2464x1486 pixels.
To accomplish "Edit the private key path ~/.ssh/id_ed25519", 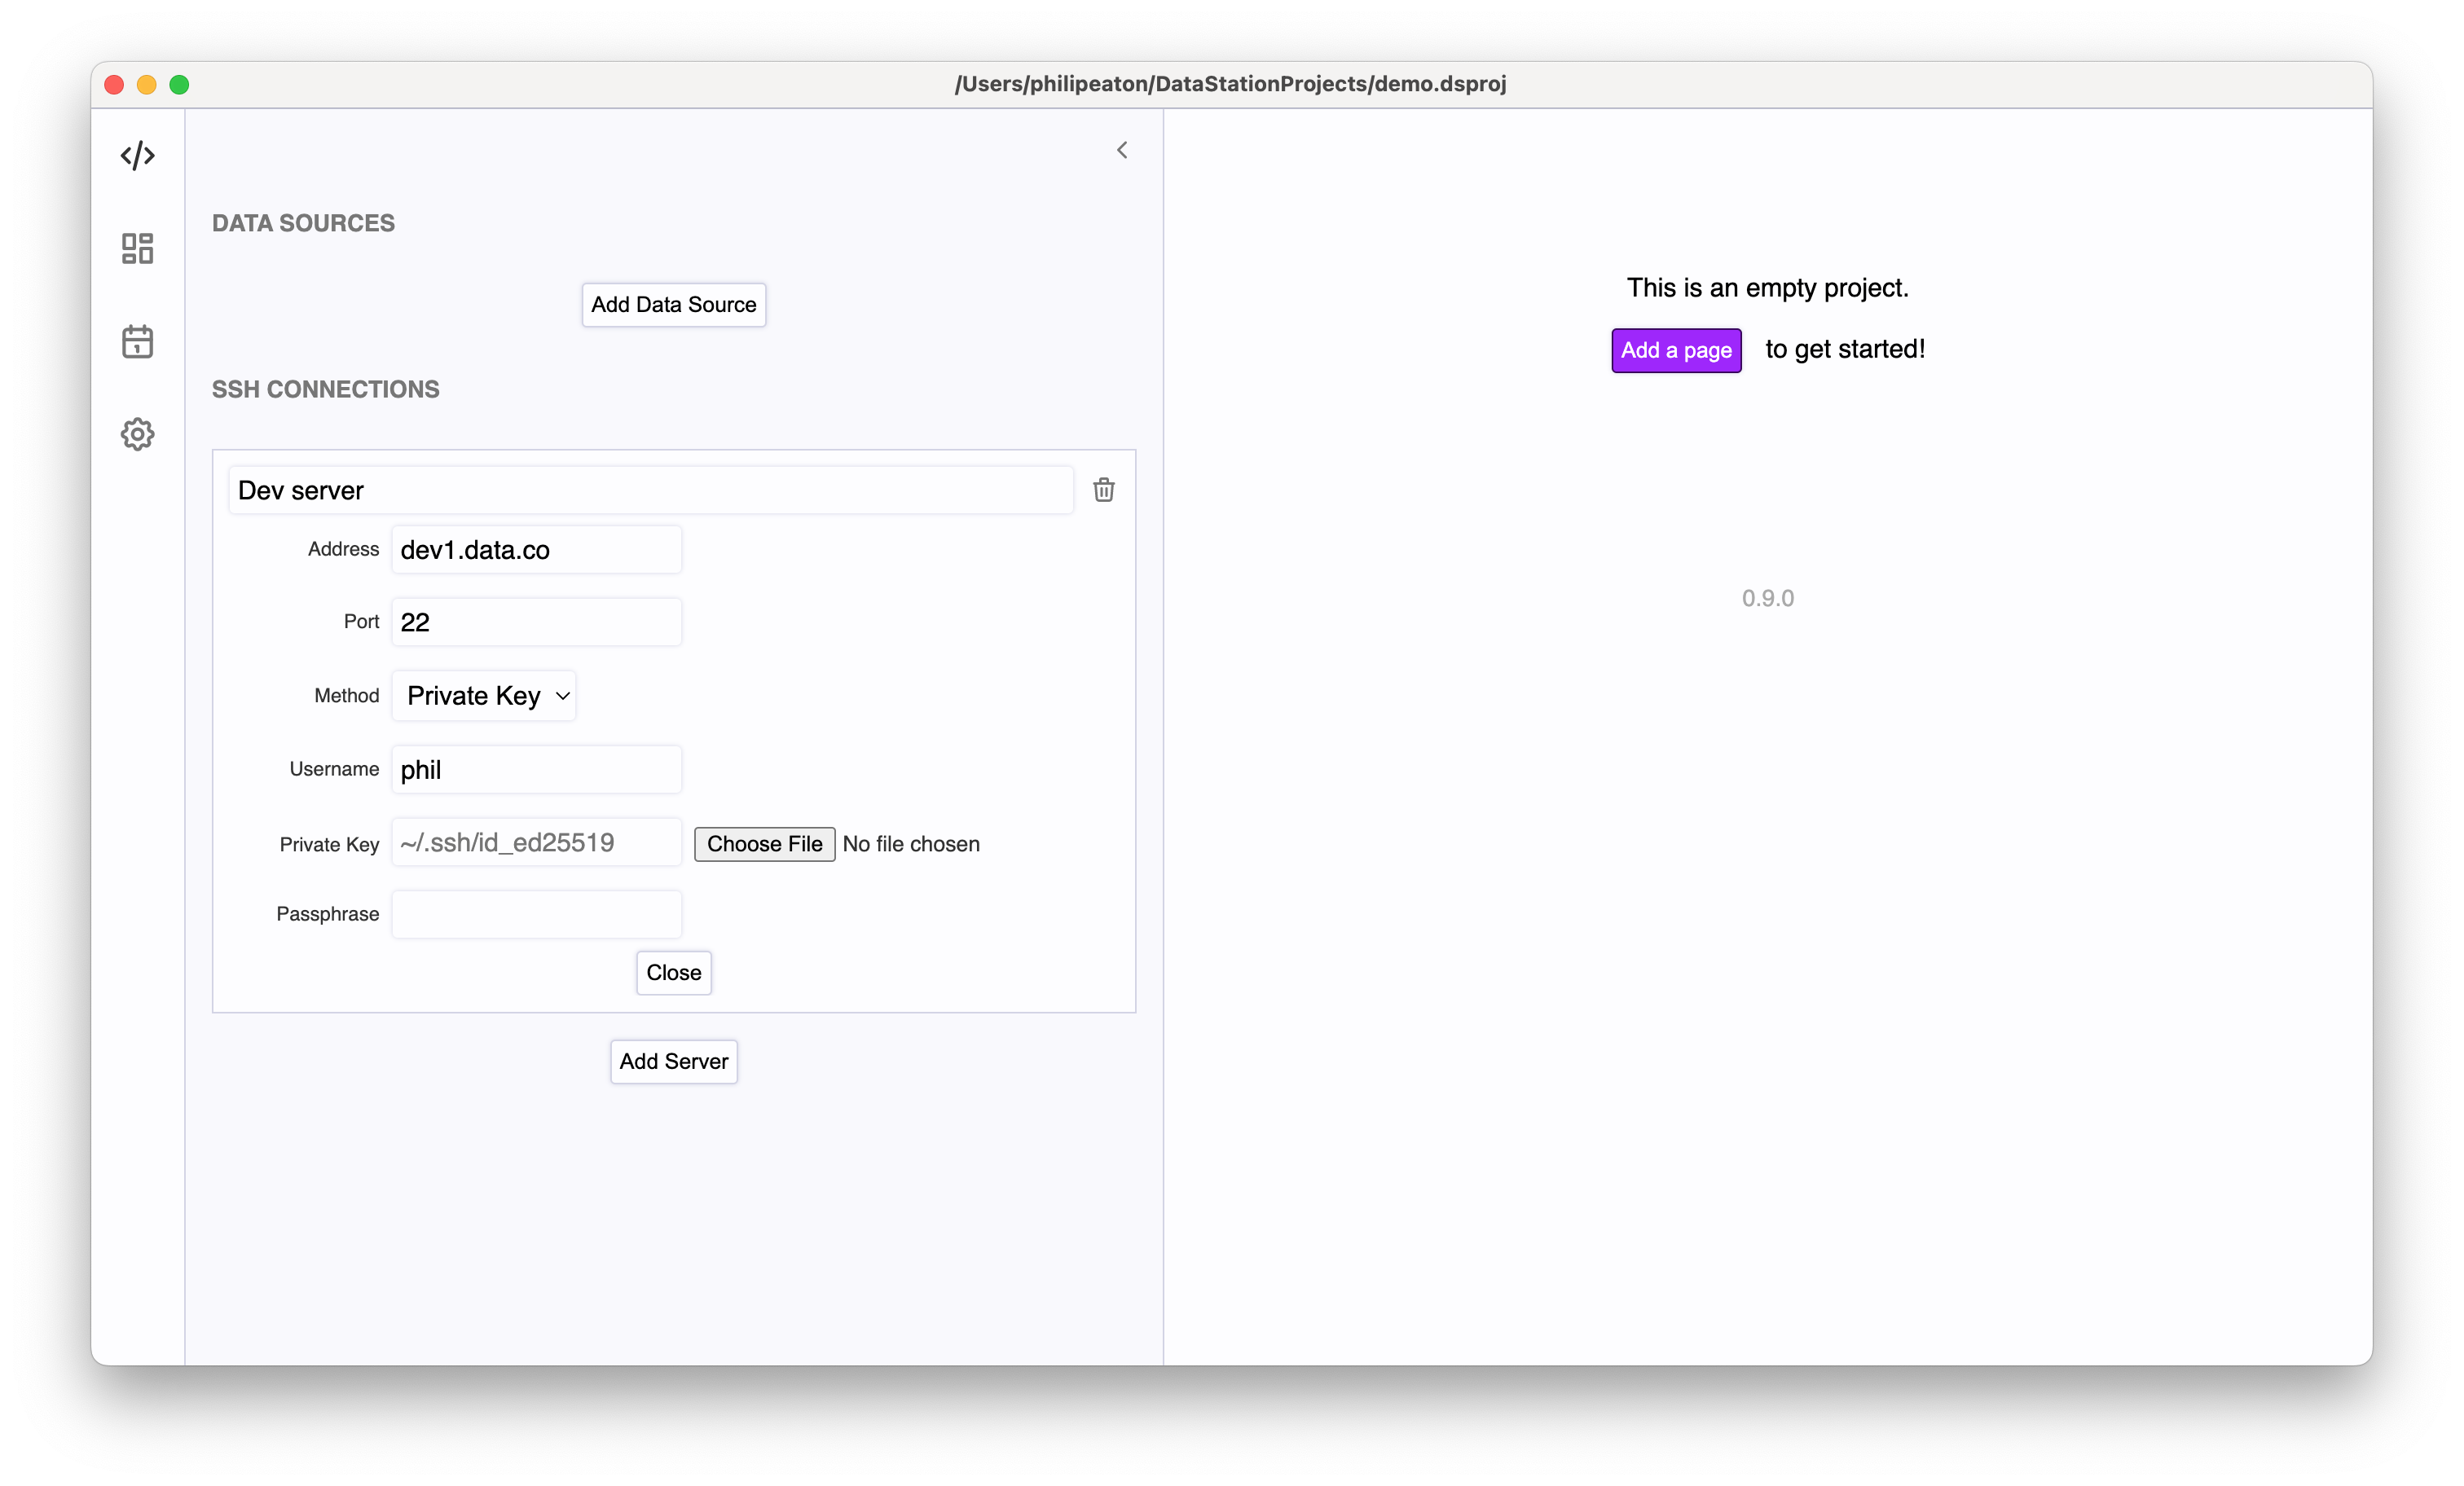I will (x=536, y=843).
